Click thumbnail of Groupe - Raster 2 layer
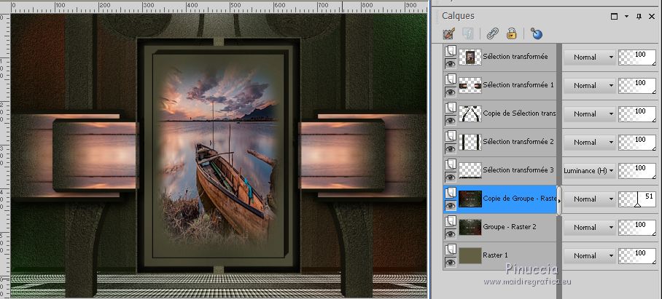Viewport: 662px width, 299px height. click(x=470, y=227)
